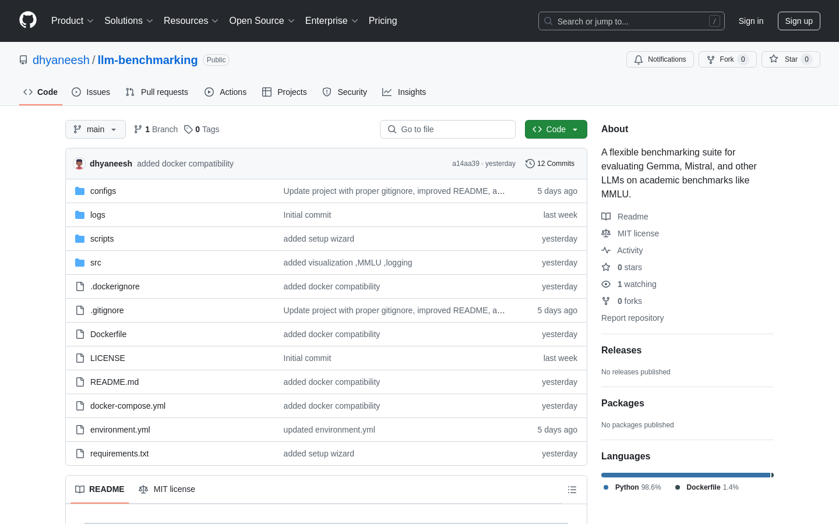Open the Pricing page link
Viewport: 839px width, 524px height.
(383, 21)
